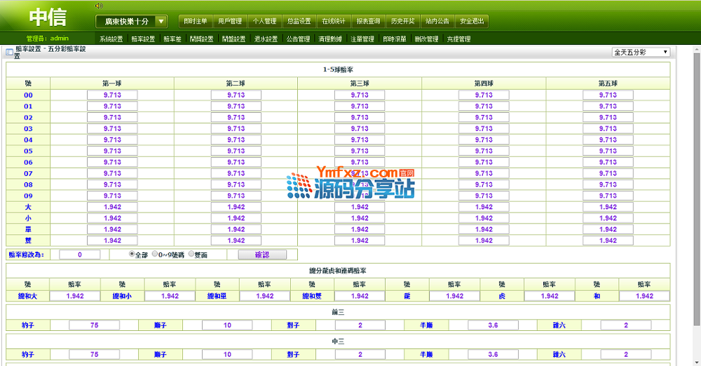Click the 第一球 odds field for 00
701x366 pixels.
click(x=112, y=95)
